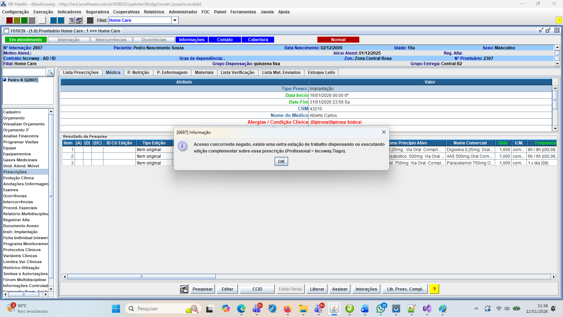Select Evolução Clínica in the sidebar list
The height and width of the screenshot is (317, 563).
point(18,178)
